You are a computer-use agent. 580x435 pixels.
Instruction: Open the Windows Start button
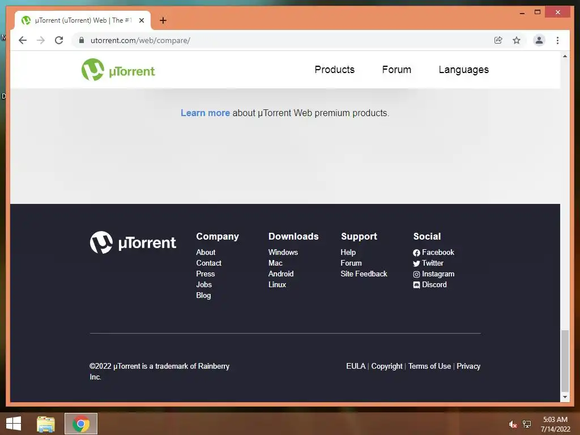(14, 424)
